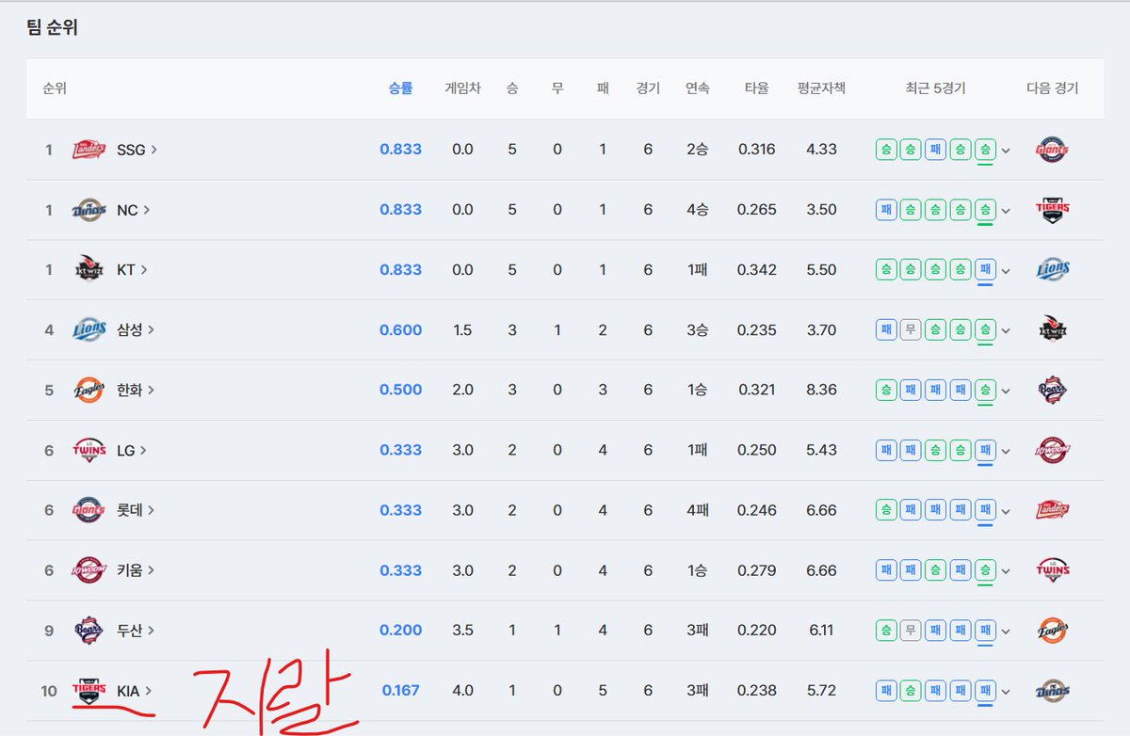The image size is (1130, 736).
Task: Open KIA's next opponent Dinos logo
Action: pyautogui.click(x=1052, y=691)
